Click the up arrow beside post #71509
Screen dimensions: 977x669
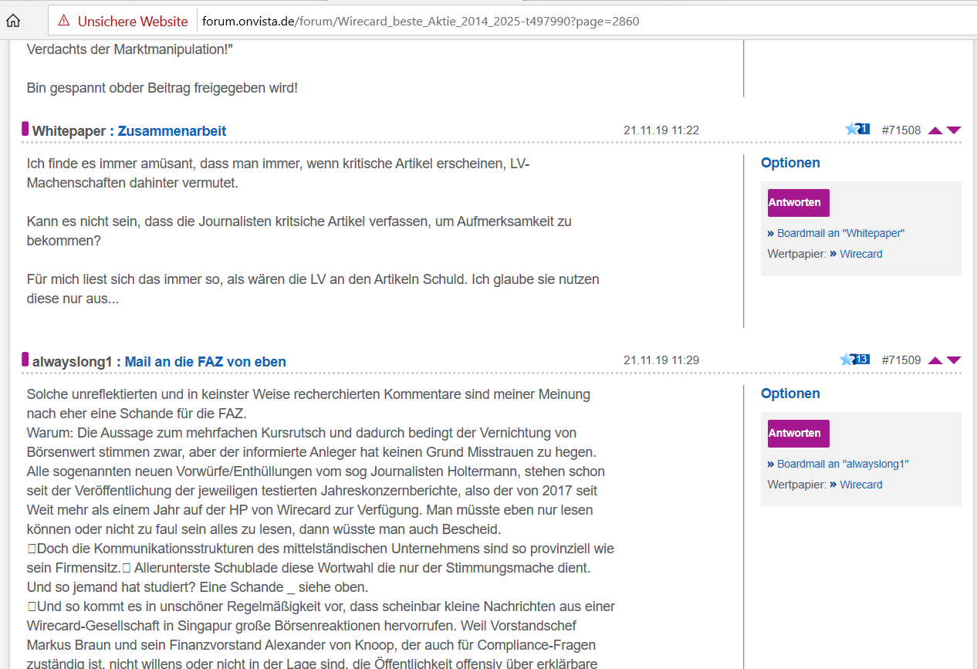[935, 359]
